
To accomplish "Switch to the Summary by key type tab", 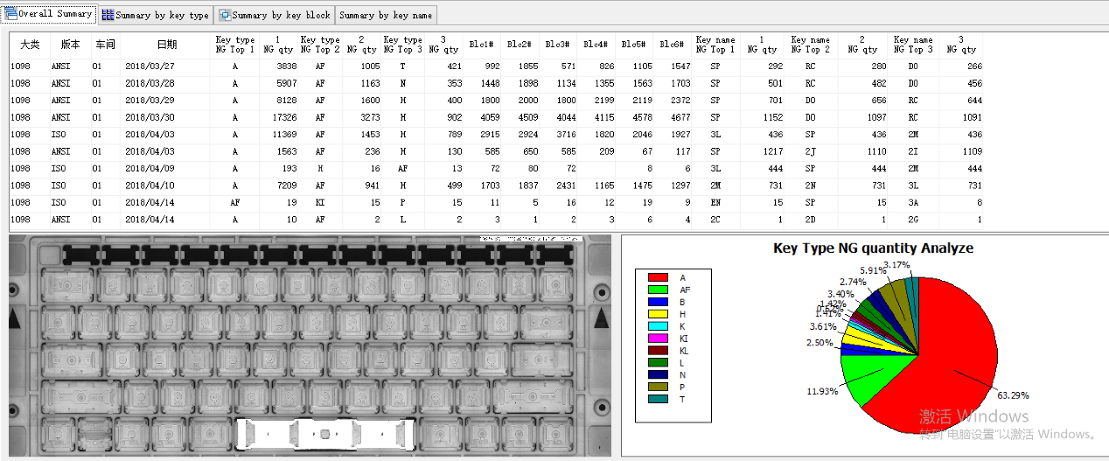I will click(155, 15).
